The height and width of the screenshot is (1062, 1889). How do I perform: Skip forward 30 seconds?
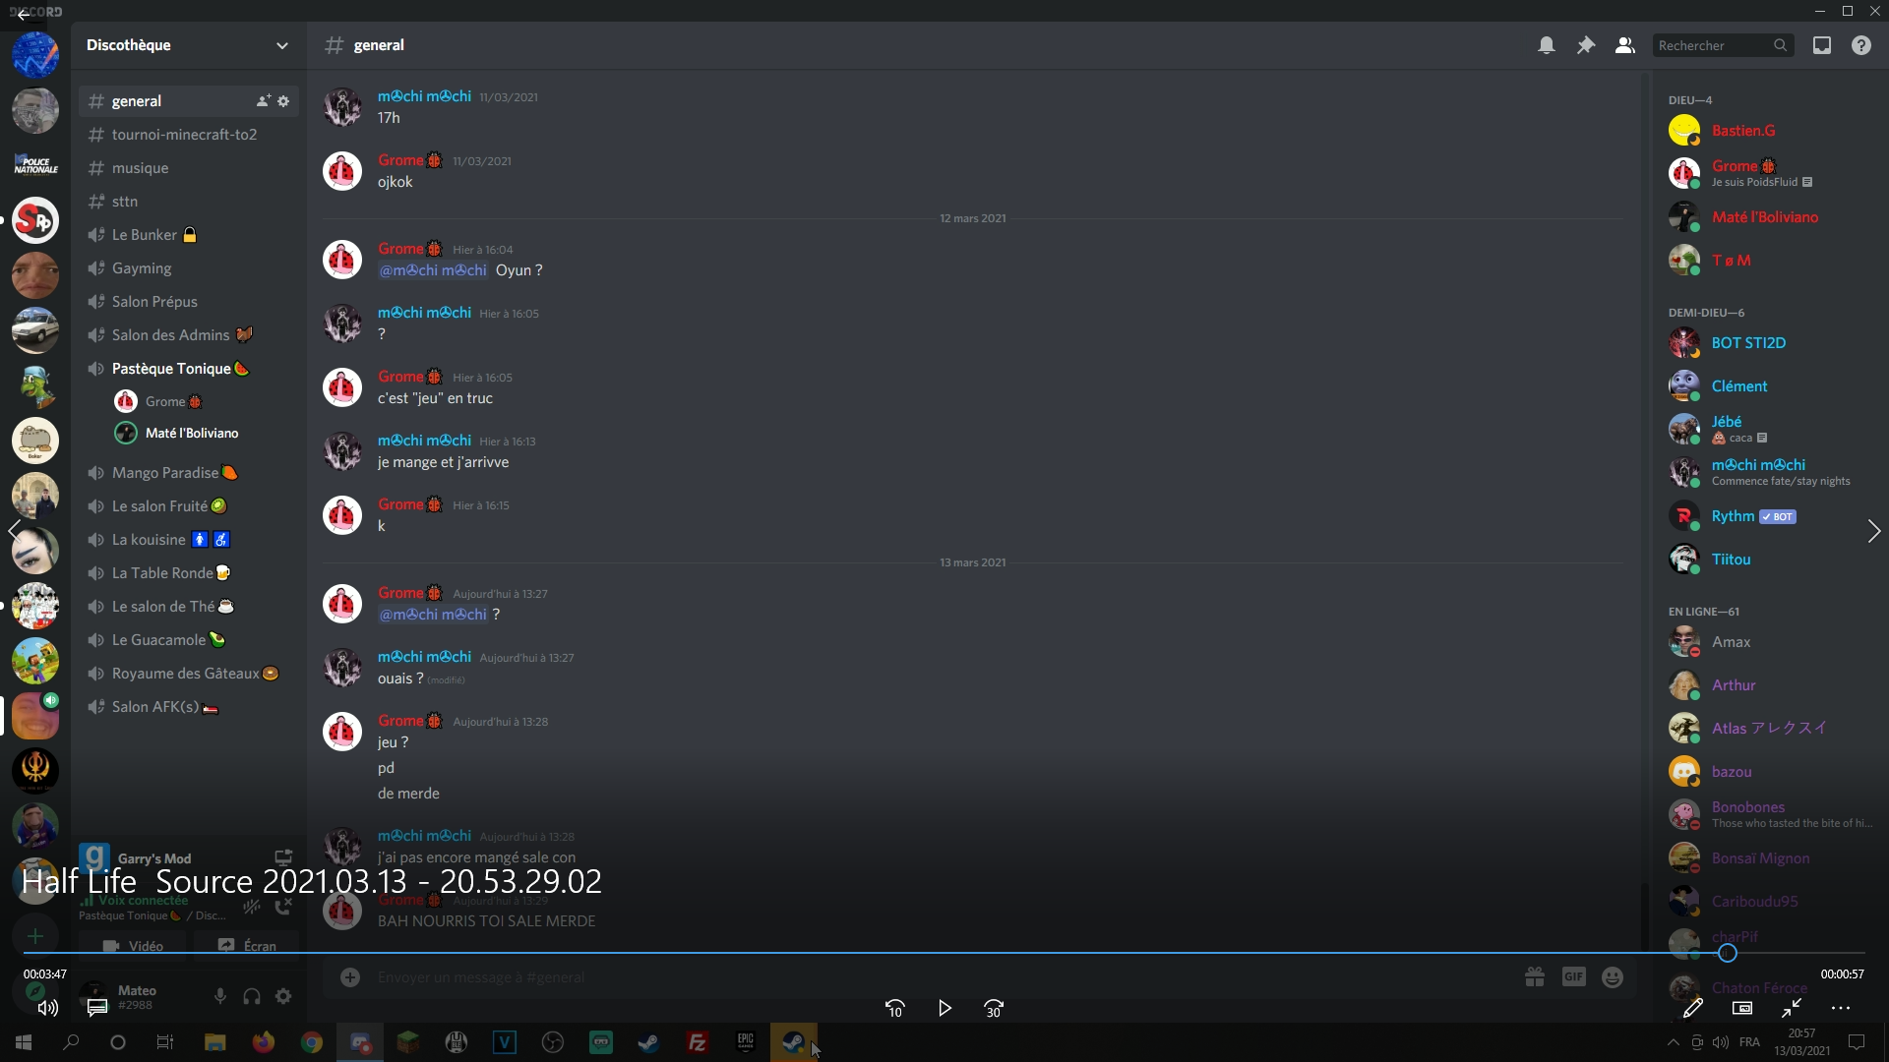(x=994, y=1008)
